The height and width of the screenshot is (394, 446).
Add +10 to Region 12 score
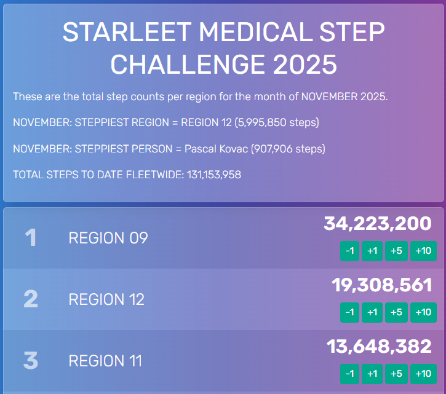(423, 312)
